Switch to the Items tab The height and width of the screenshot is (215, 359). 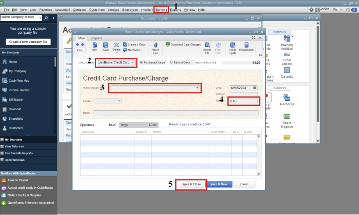(138, 125)
